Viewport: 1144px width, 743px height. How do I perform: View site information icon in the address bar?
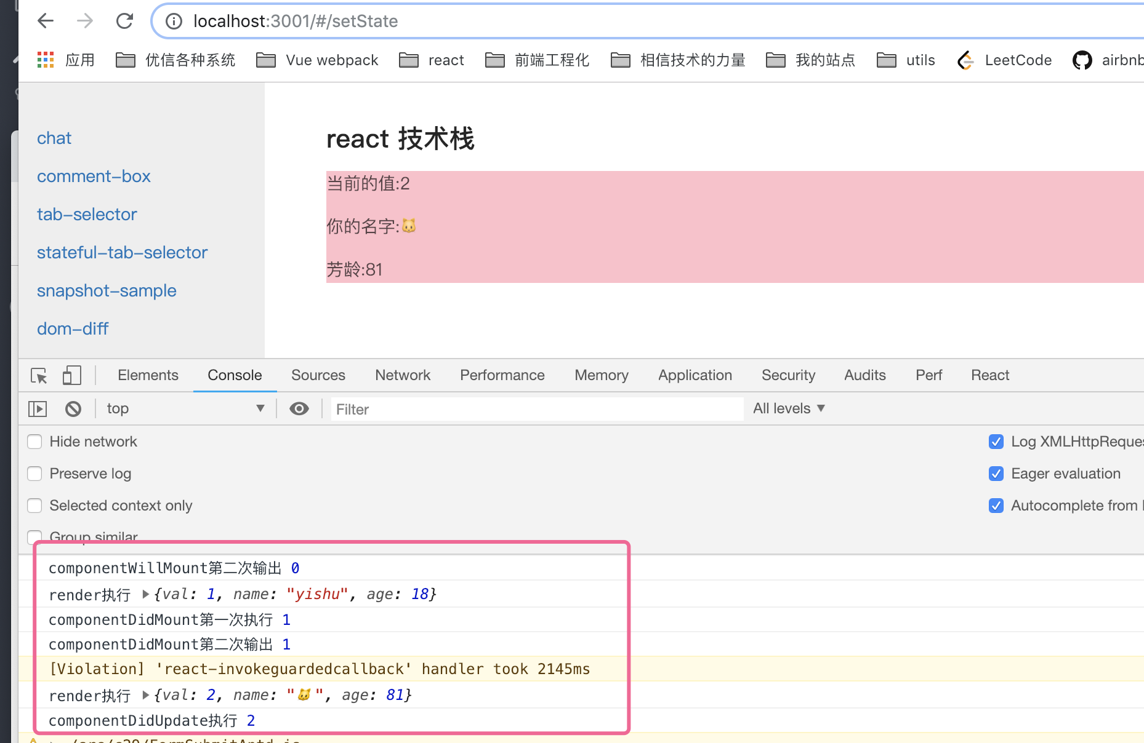[x=174, y=22]
